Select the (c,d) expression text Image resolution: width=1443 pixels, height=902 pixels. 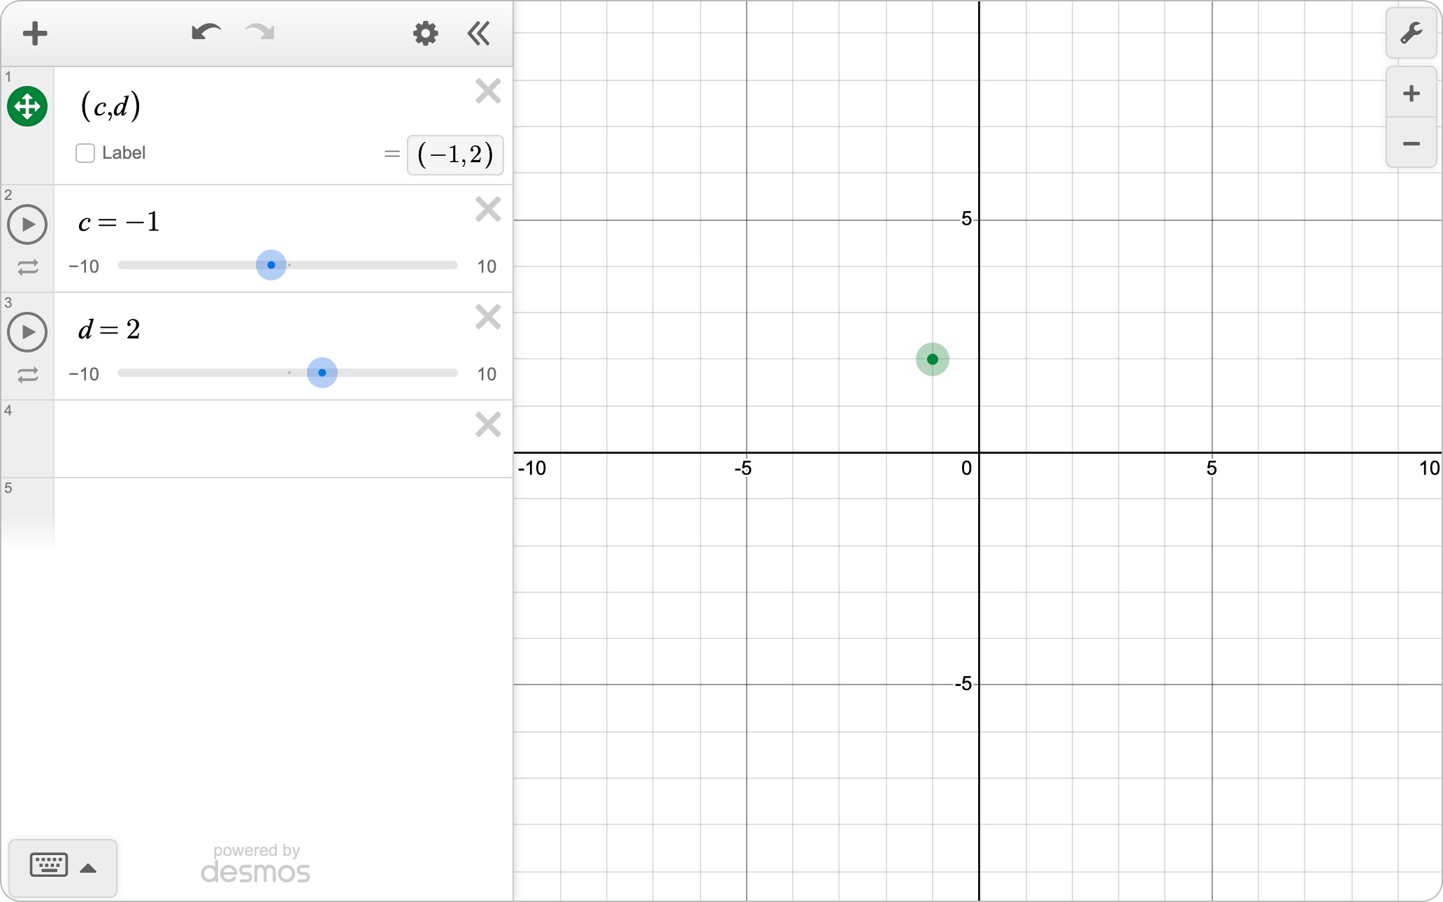click(x=110, y=106)
